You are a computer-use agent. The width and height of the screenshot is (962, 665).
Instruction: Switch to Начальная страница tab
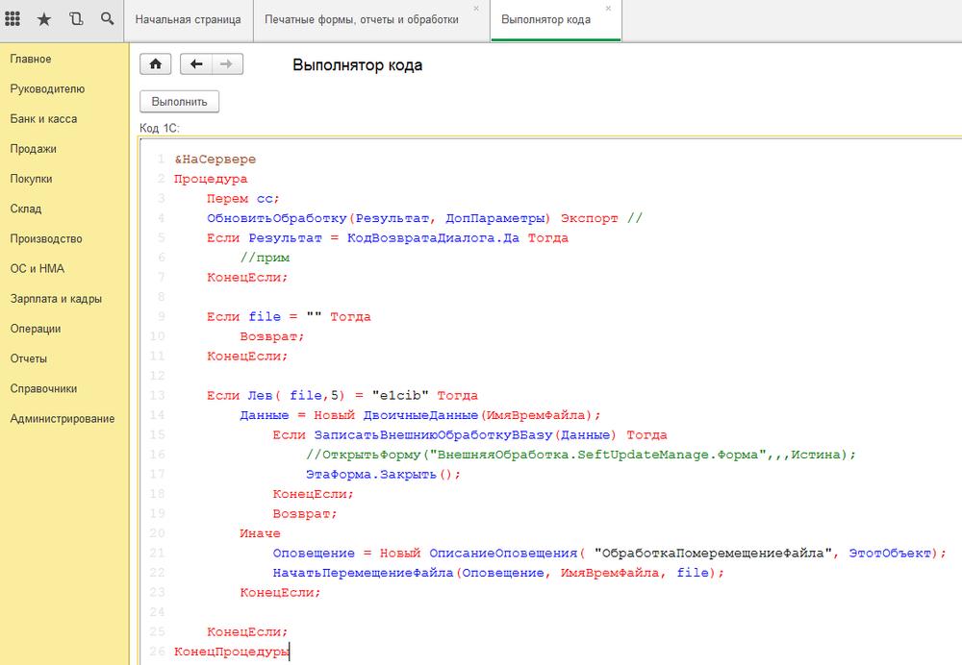pos(188,19)
